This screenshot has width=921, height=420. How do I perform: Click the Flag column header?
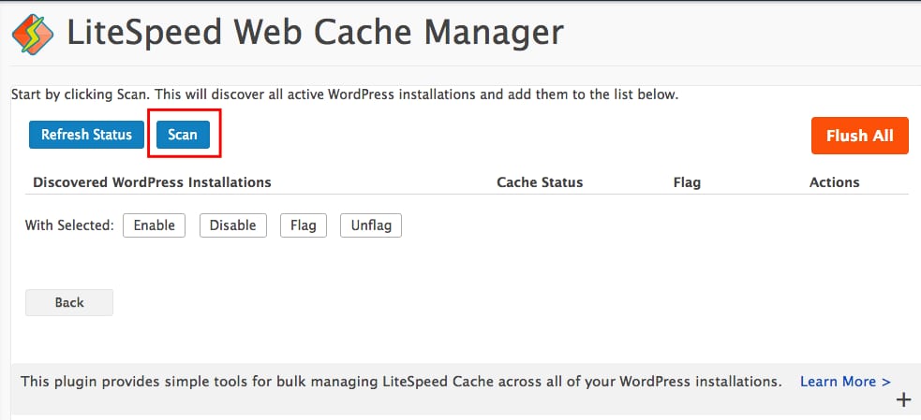coord(686,182)
